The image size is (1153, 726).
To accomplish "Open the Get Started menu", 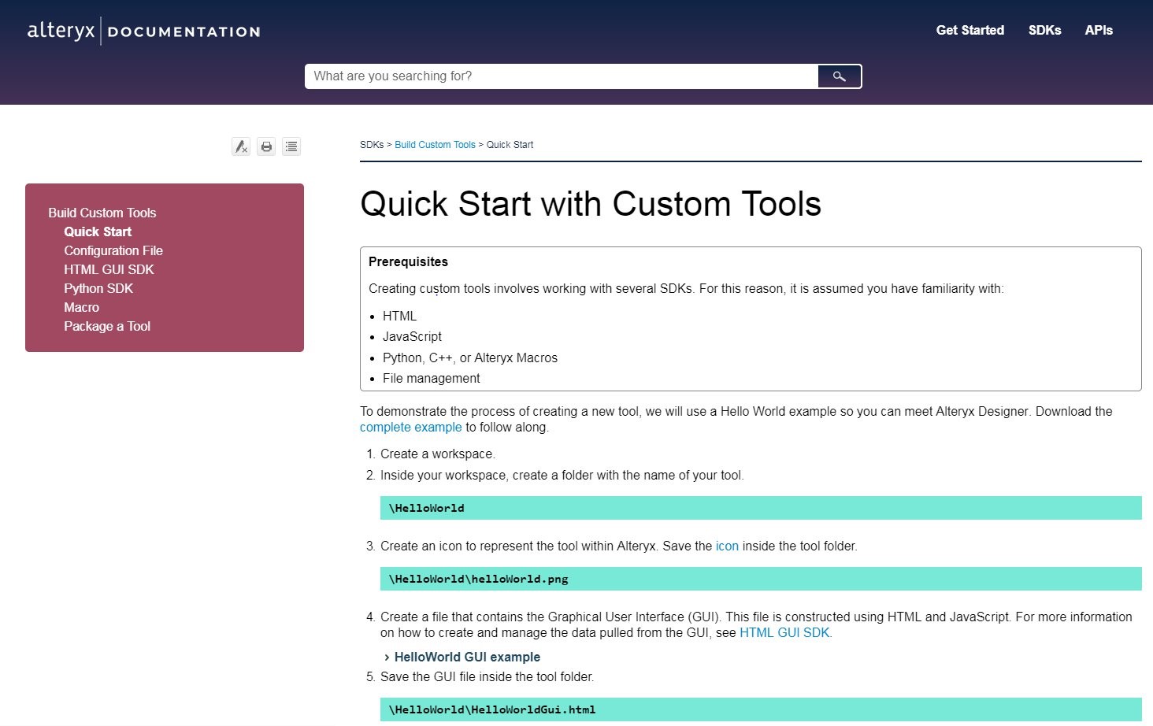I will click(969, 30).
